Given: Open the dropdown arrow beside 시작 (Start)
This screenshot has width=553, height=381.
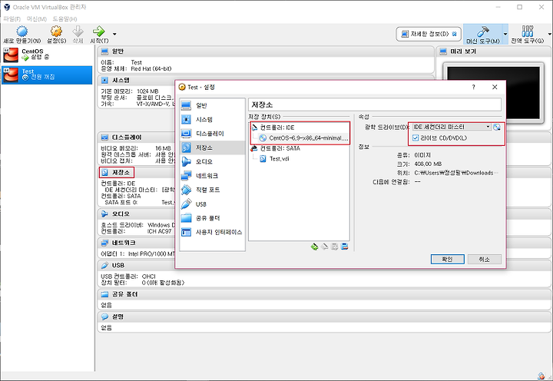Looking at the screenshot, I should (114, 35).
